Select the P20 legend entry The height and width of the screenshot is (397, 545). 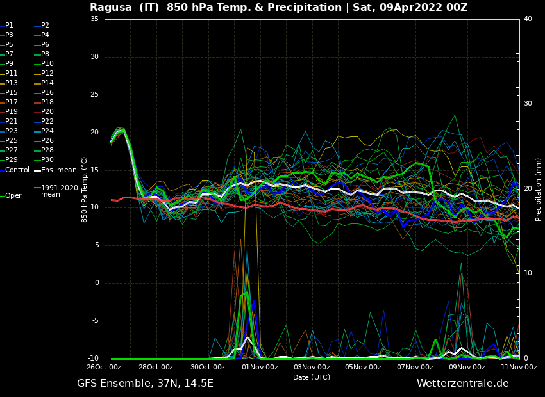click(47, 112)
